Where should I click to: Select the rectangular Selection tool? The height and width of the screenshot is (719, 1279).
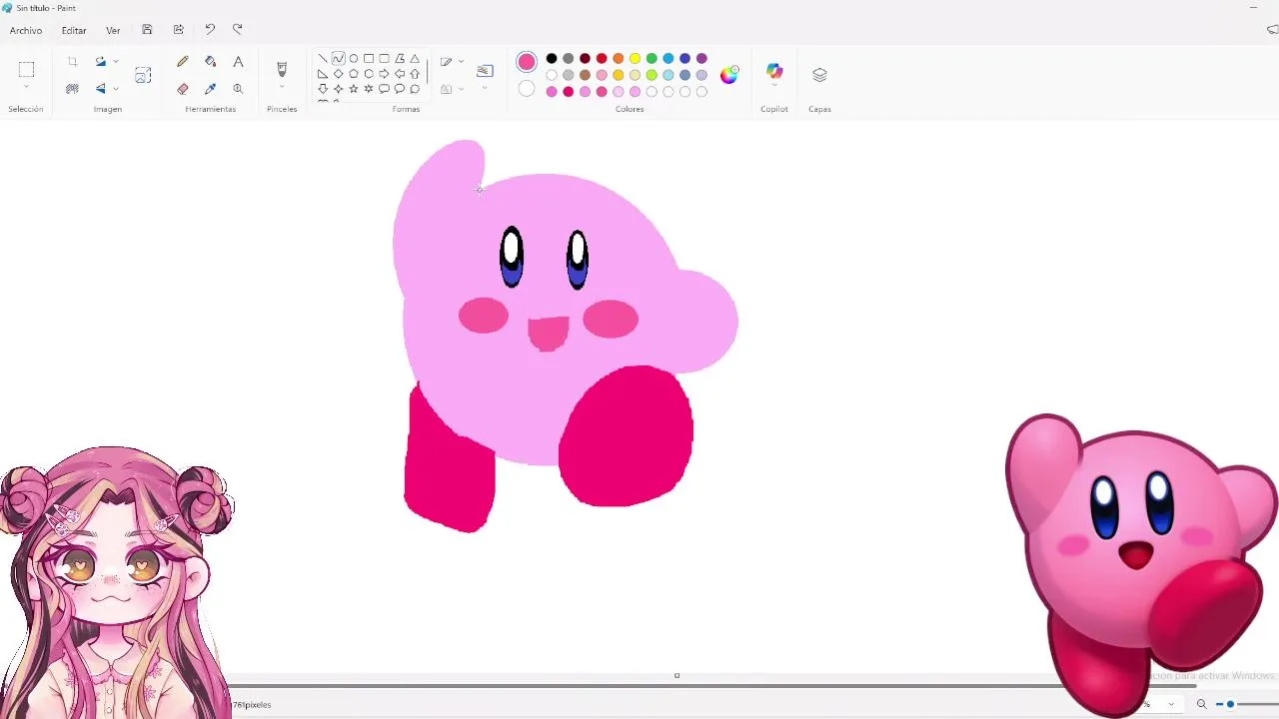[x=27, y=69]
